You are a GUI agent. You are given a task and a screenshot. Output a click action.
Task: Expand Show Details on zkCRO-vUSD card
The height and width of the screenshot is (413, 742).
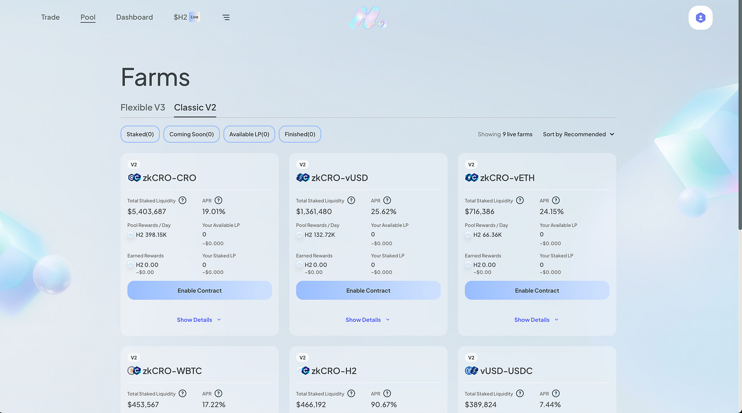[x=368, y=320]
